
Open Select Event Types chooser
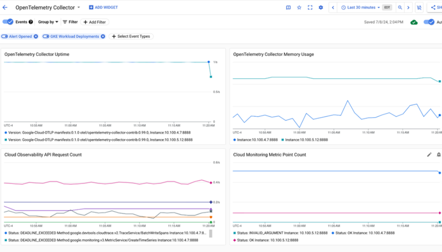pyautogui.click(x=131, y=37)
